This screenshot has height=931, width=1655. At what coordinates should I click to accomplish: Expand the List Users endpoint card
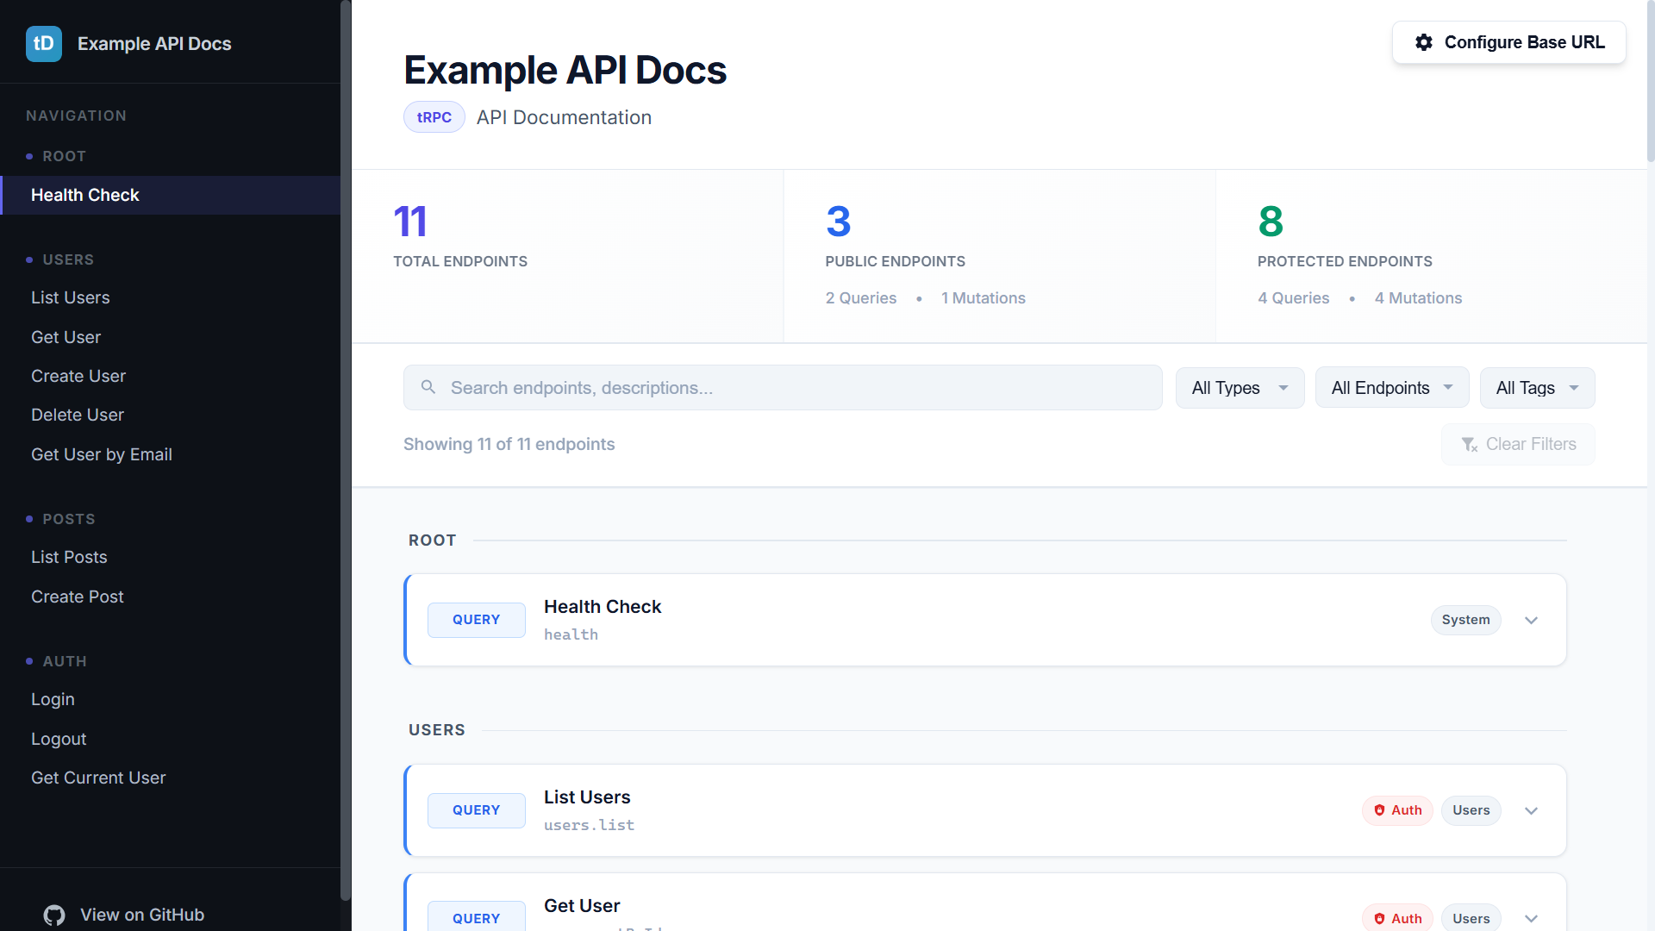(1532, 811)
